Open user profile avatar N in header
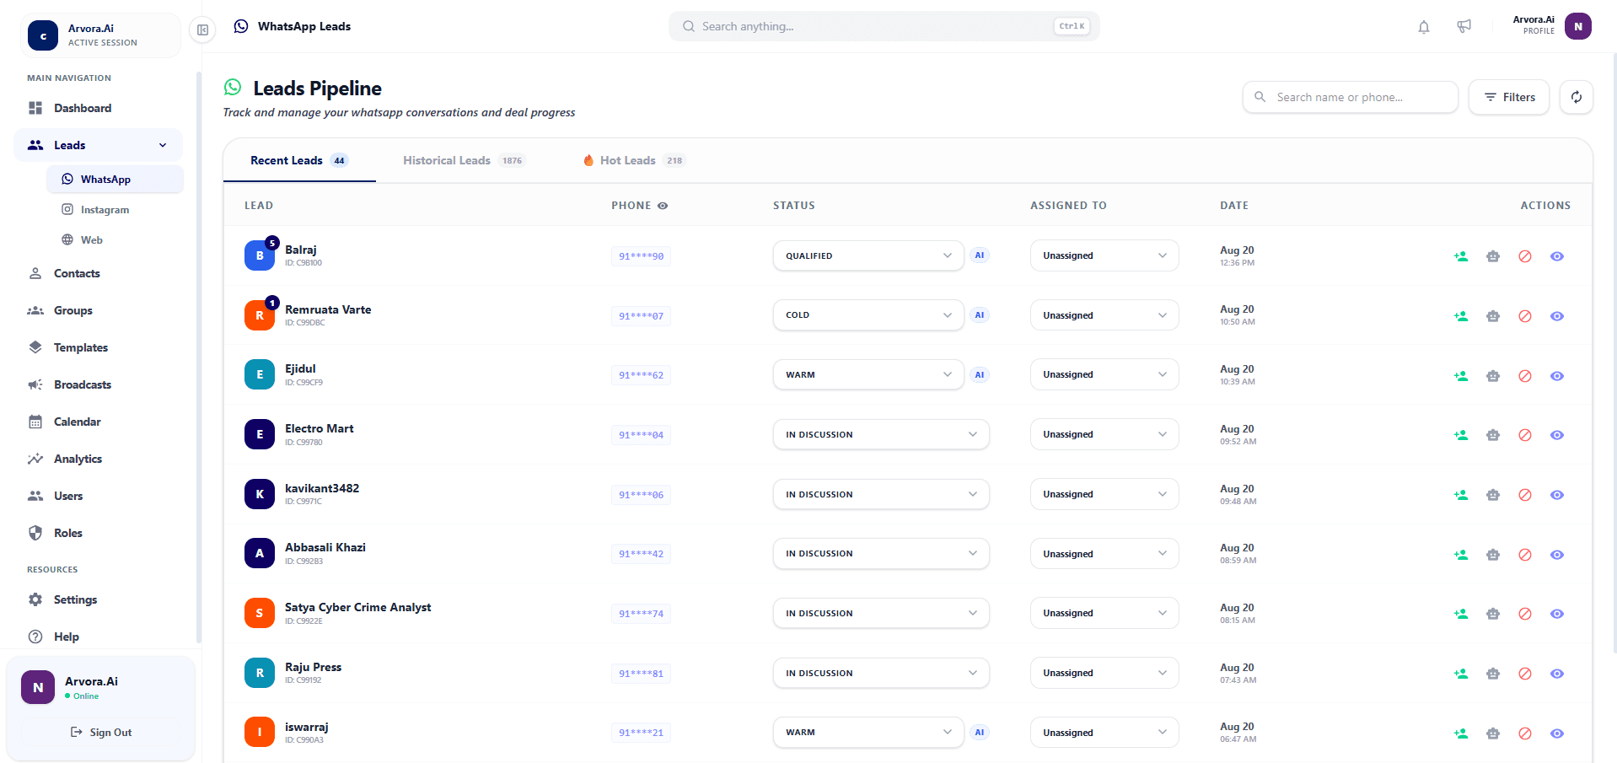 pyautogui.click(x=1578, y=26)
